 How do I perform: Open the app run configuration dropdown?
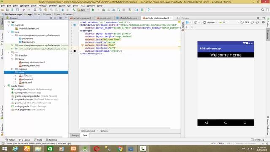[x=84, y=10]
